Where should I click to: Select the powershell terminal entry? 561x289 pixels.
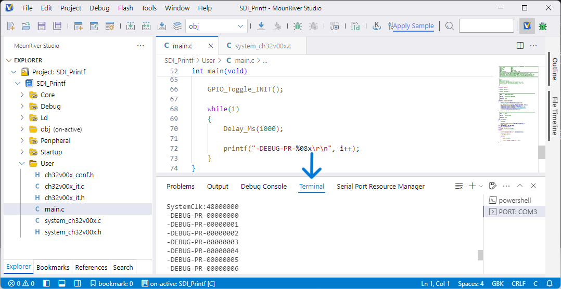point(514,201)
